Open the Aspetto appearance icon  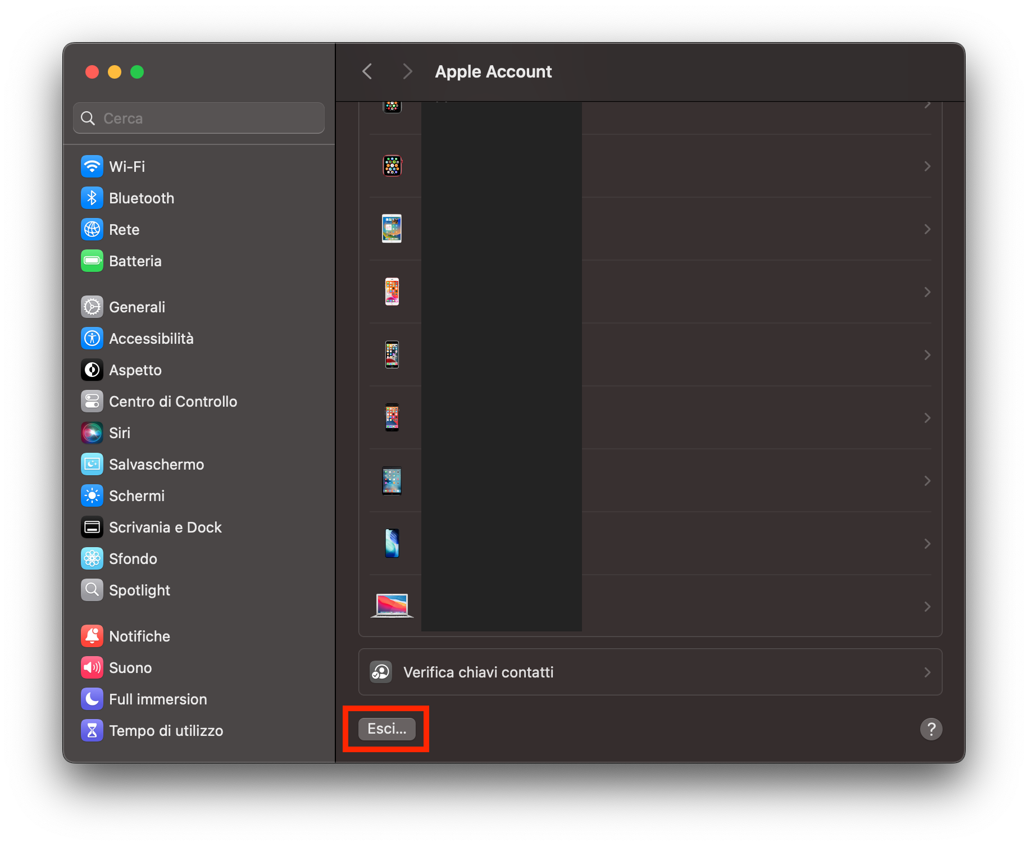pyautogui.click(x=92, y=370)
